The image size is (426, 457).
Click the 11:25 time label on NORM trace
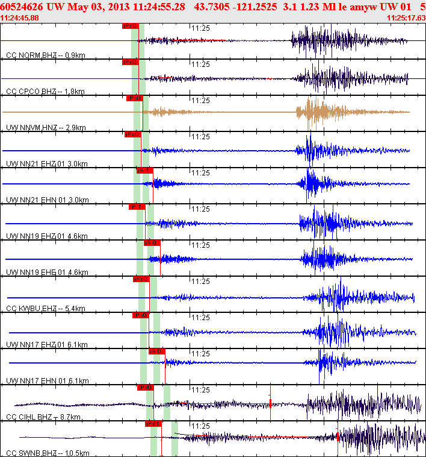coord(200,28)
